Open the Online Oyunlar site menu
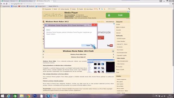The width and height of the screenshot is (174, 98). tap(64, 9)
